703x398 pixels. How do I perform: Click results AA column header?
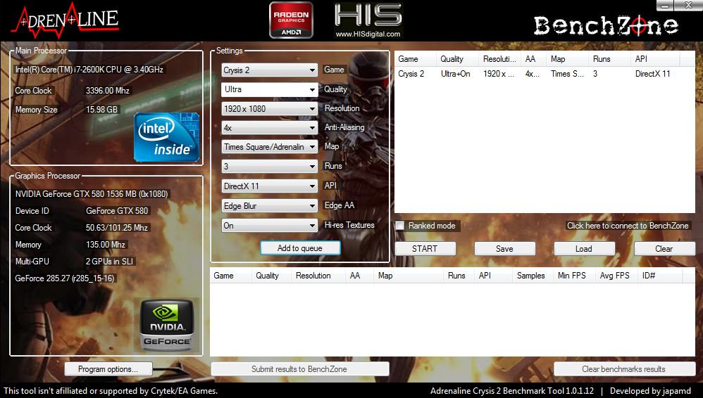pyautogui.click(x=359, y=276)
